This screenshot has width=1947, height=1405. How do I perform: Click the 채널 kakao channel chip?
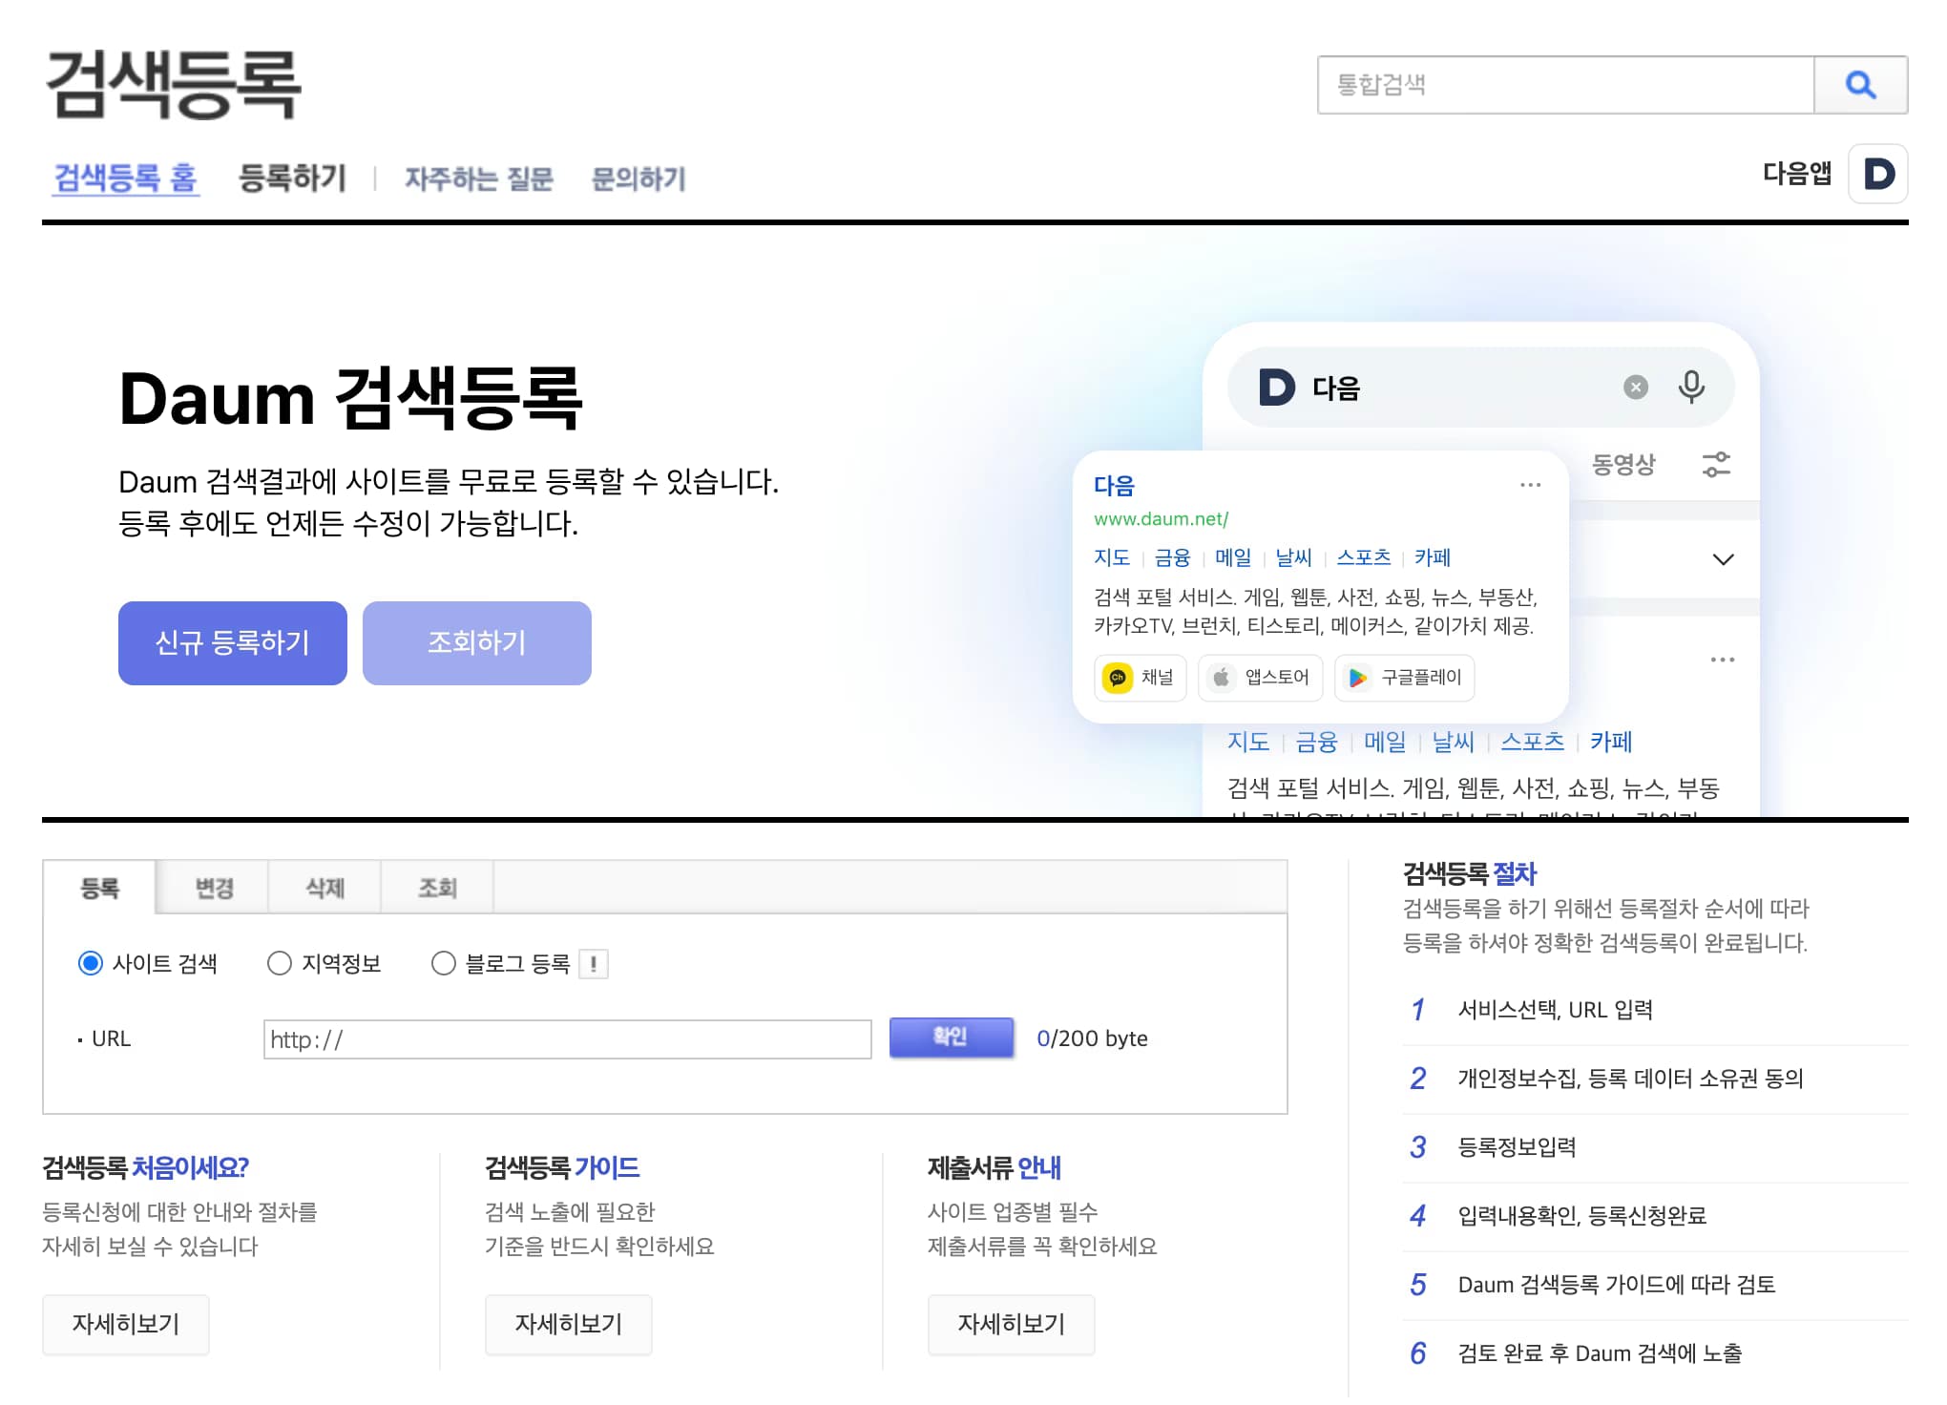tap(1140, 678)
